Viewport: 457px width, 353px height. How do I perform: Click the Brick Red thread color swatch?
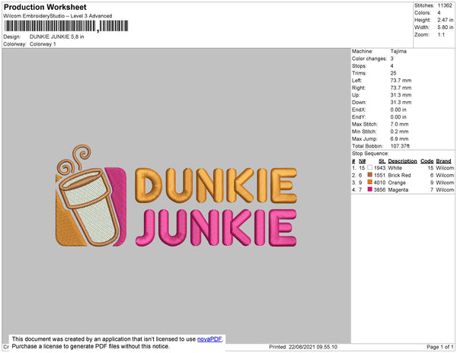(370, 175)
